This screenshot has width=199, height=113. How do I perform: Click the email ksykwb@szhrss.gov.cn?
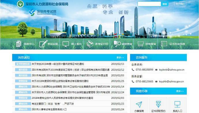click(x=172, y=70)
